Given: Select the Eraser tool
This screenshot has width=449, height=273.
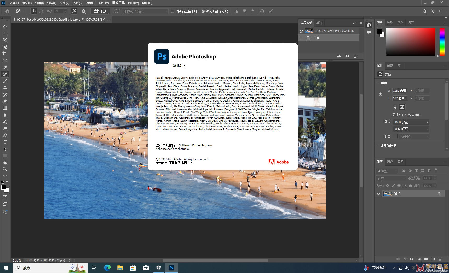Looking at the screenshot, I should (x=5, y=101).
